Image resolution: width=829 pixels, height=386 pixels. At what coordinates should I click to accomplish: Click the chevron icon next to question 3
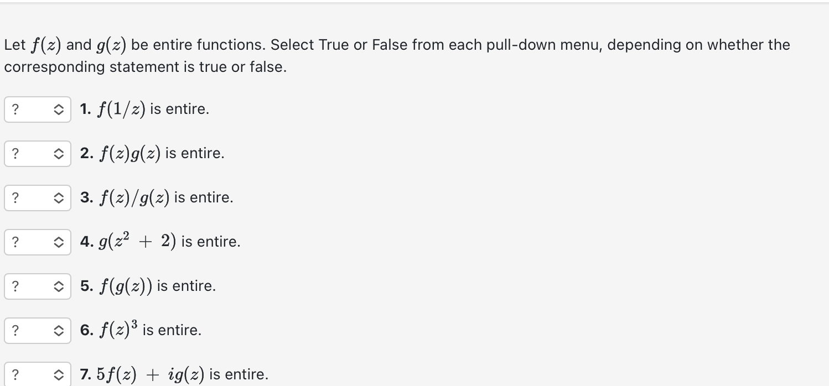[x=59, y=197]
